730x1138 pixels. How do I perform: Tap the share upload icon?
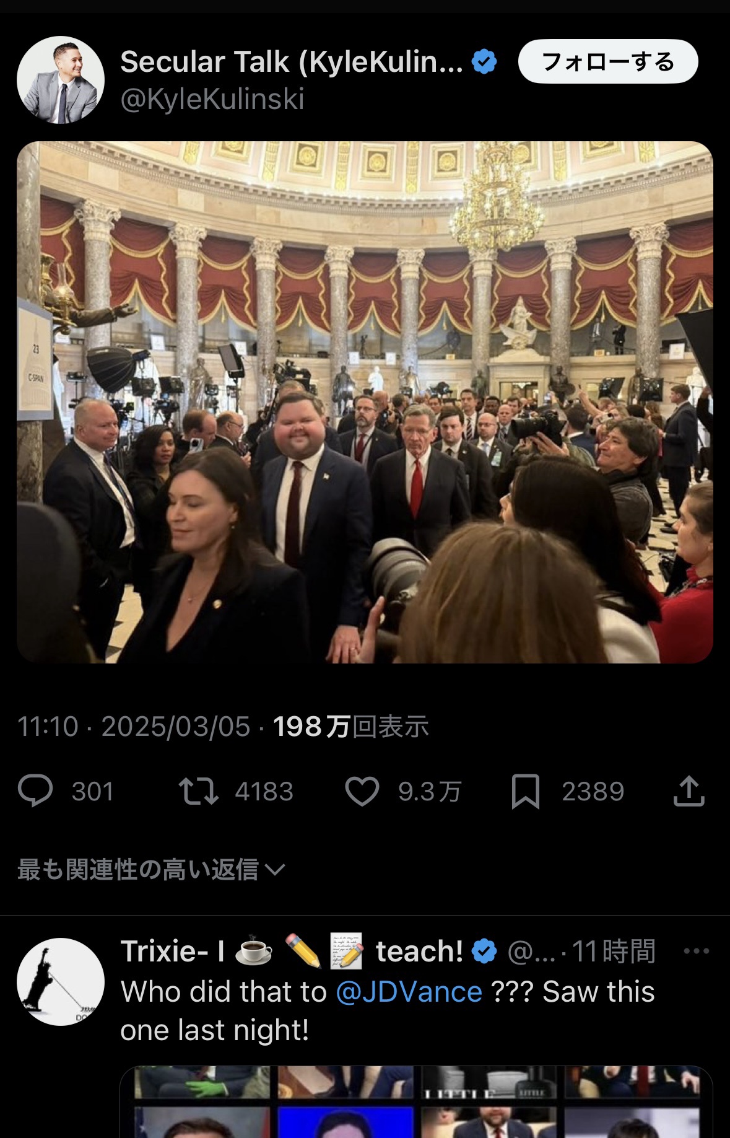point(689,791)
